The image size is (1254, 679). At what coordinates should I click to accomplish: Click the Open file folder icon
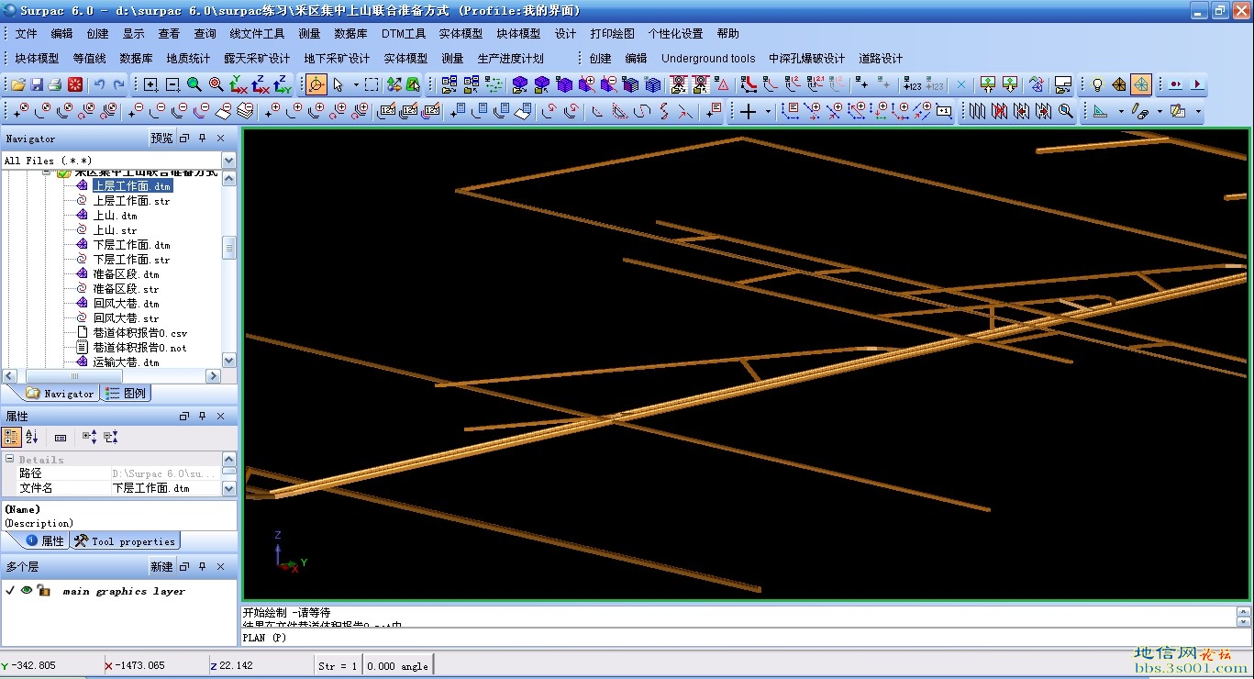(17, 84)
